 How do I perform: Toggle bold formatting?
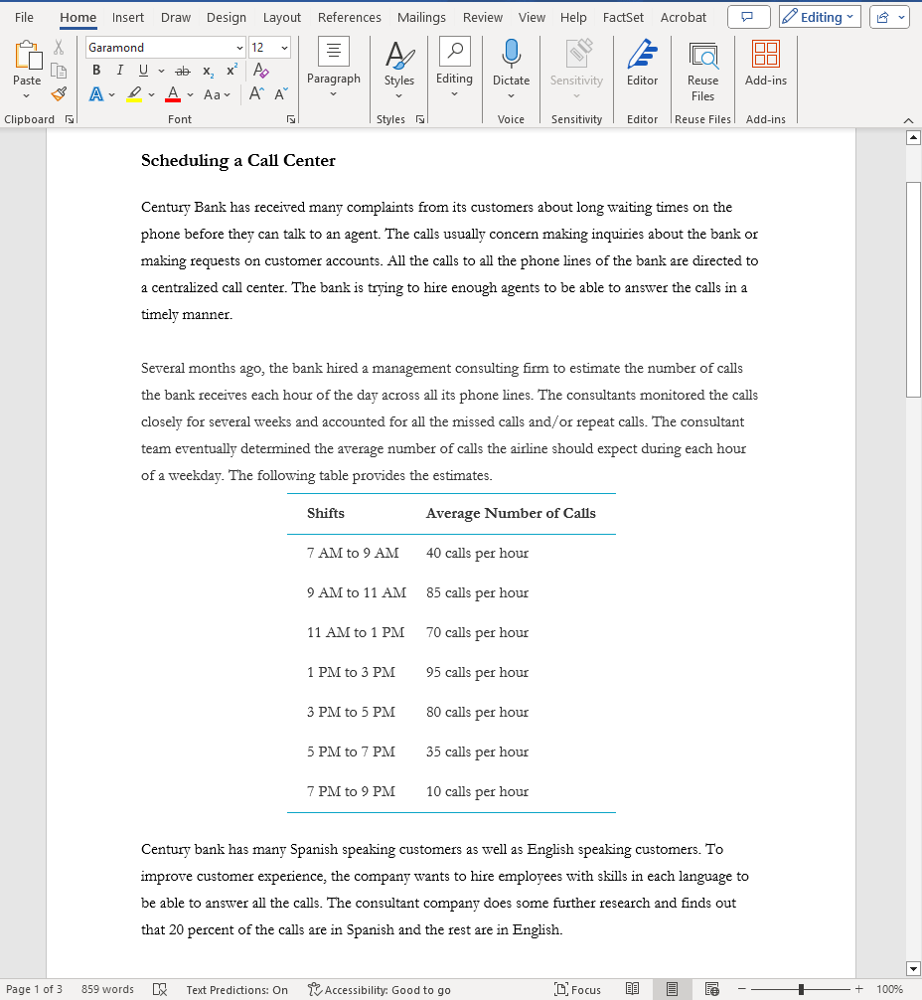tap(96, 70)
